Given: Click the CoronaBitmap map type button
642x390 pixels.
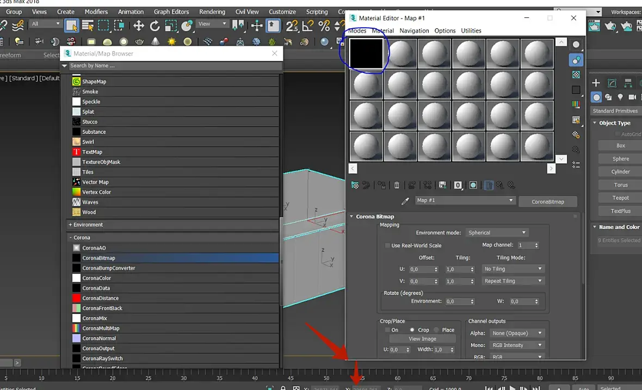Looking at the screenshot, I should pyautogui.click(x=547, y=202).
